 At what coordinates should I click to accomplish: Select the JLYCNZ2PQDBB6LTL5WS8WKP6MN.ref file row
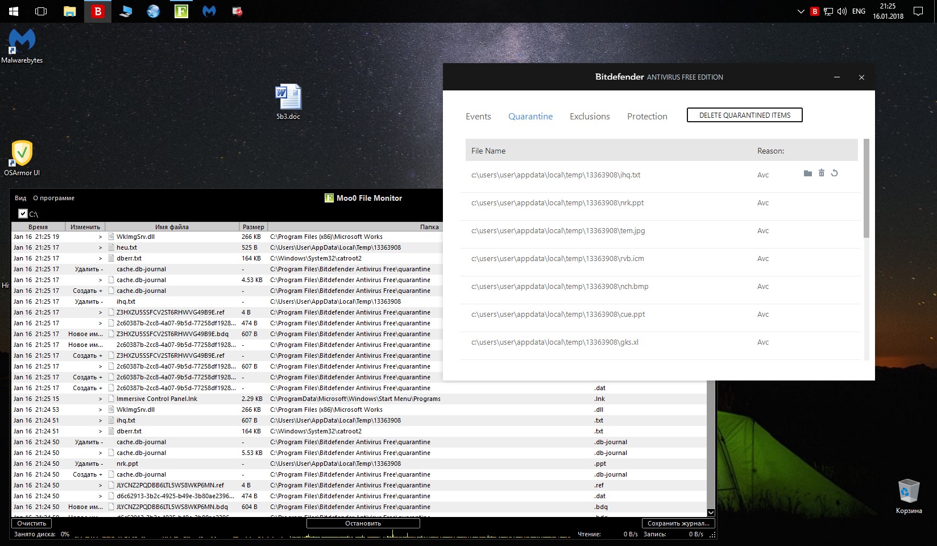pos(359,485)
